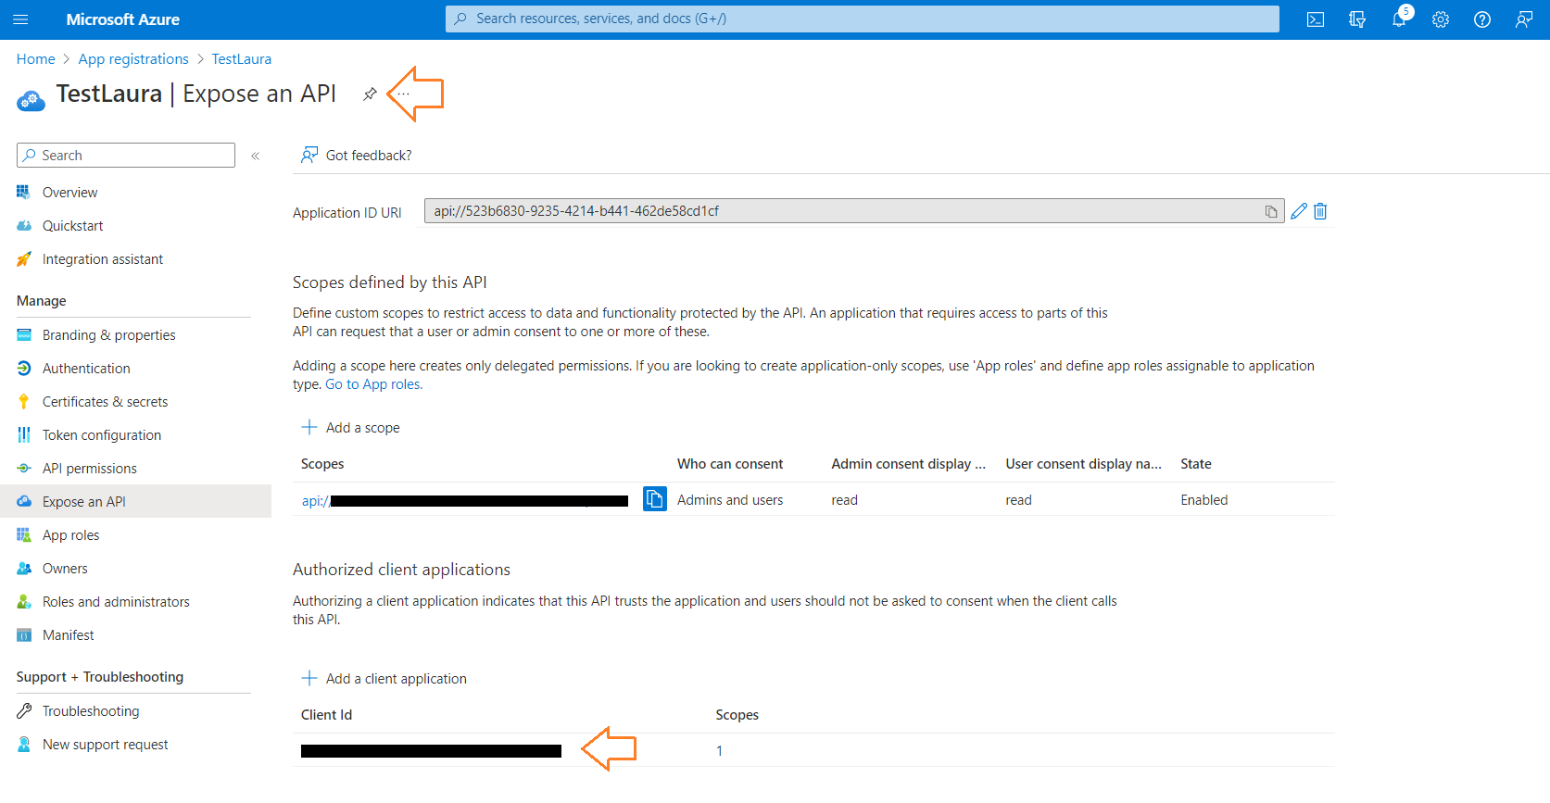The height and width of the screenshot is (803, 1550).
Task: Click the Scopes column header
Action: pos(322,464)
